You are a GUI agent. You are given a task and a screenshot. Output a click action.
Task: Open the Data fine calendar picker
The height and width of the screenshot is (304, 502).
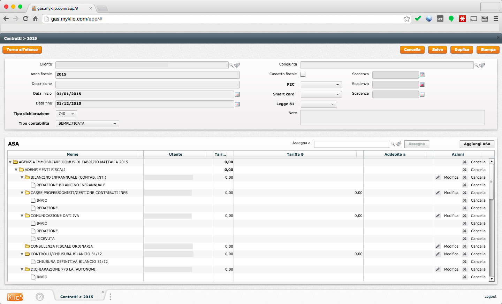click(x=237, y=104)
